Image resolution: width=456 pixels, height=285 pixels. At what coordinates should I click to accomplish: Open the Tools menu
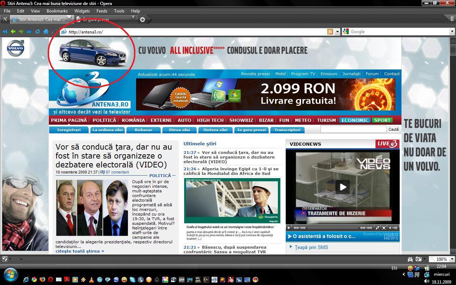click(119, 11)
